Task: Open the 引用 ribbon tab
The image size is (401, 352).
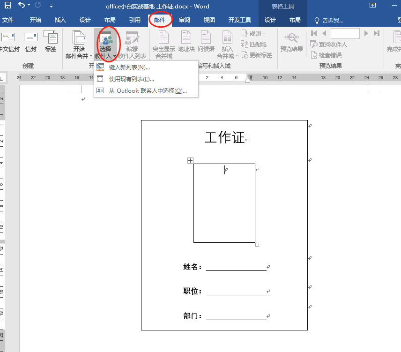Action: point(134,20)
